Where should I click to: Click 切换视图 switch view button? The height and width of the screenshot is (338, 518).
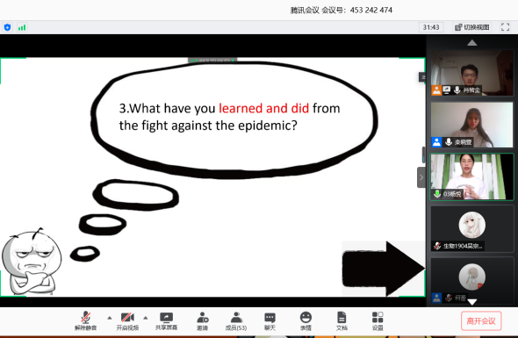pos(471,27)
